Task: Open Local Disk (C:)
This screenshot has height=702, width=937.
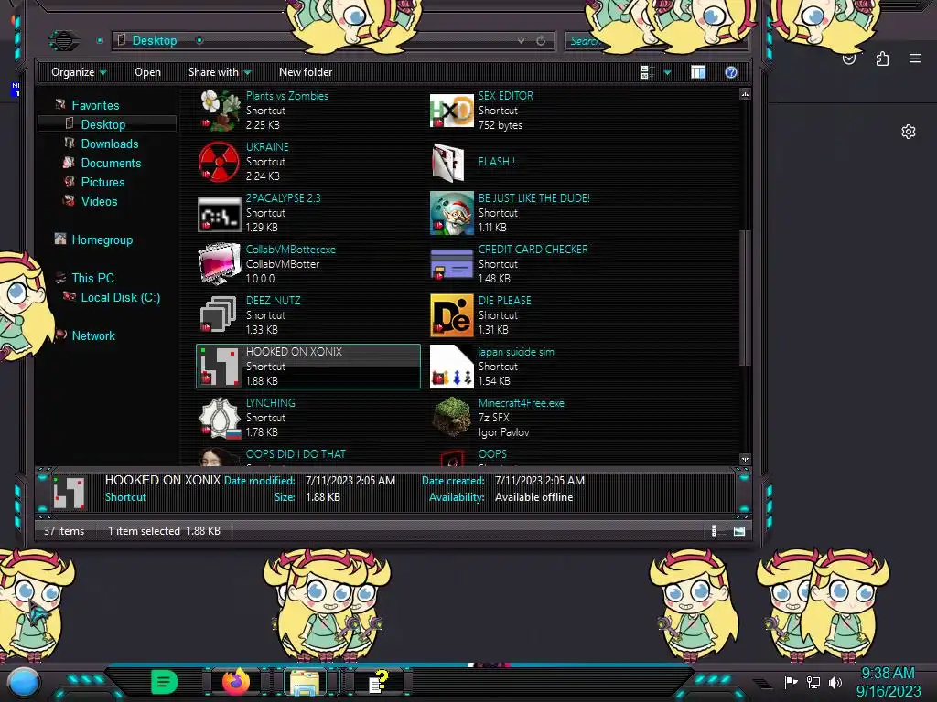Action: [120, 297]
